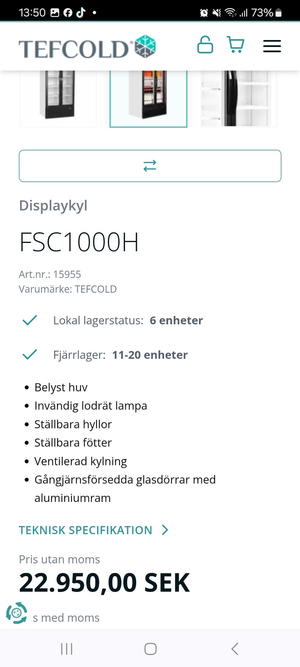The width and height of the screenshot is (300, 667).
Task: Open the Teknisk Specifikation link
Action: 86,530
